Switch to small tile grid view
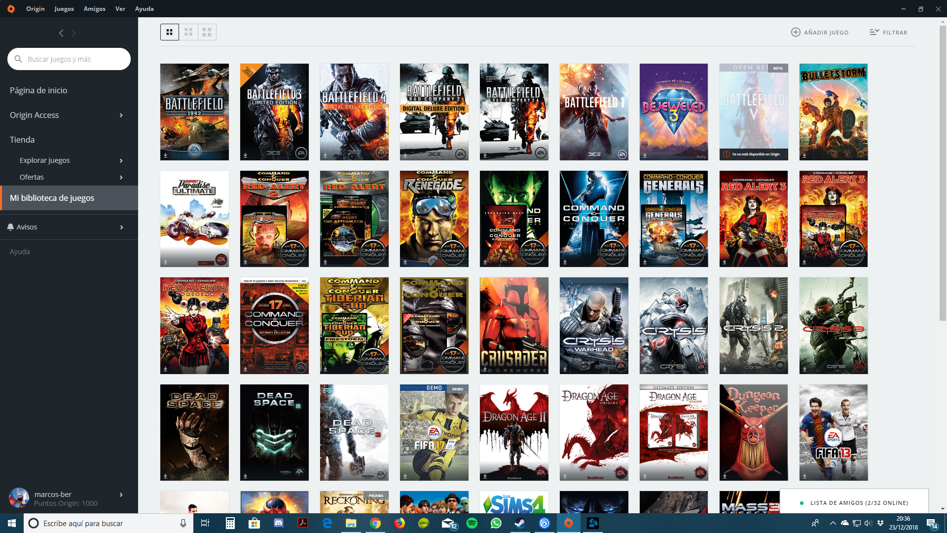This screenshot has height=533, width=947. pyautogui.click(x=169, y=32)
